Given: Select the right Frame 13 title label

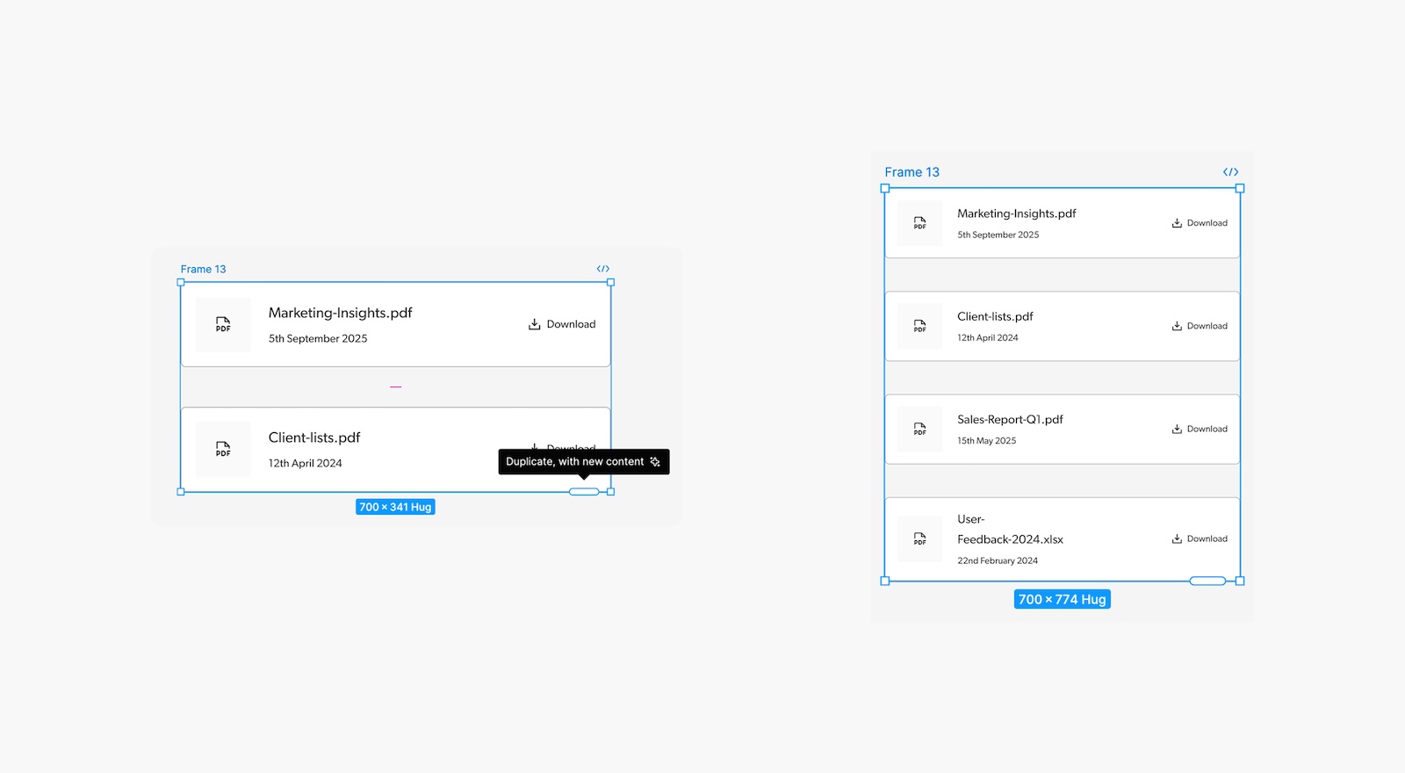Looking at the screenshot, I should (x=911, y=172).
